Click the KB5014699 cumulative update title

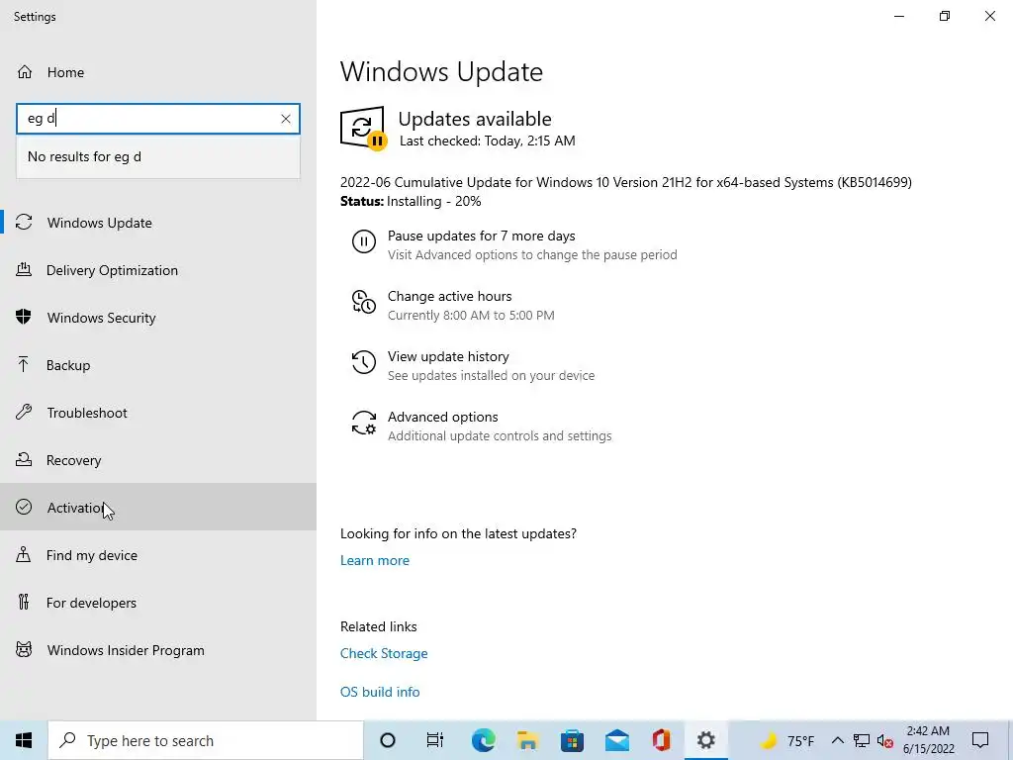click(x=626, y=182)
